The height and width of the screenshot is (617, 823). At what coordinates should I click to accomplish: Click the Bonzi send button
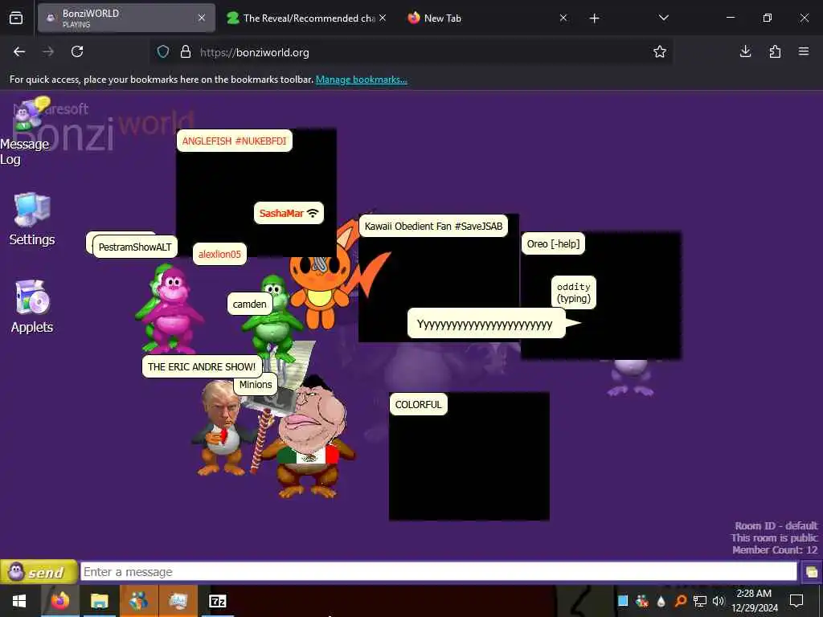(39, 572)
